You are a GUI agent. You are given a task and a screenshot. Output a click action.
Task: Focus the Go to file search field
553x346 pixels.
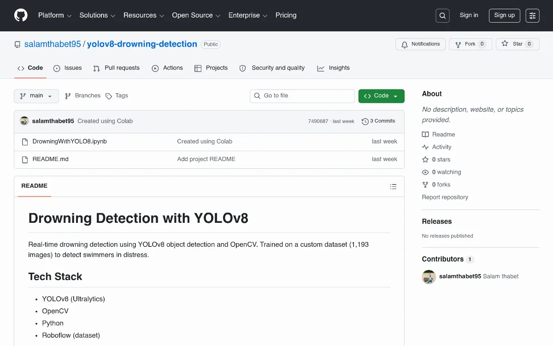coord(302,96)
